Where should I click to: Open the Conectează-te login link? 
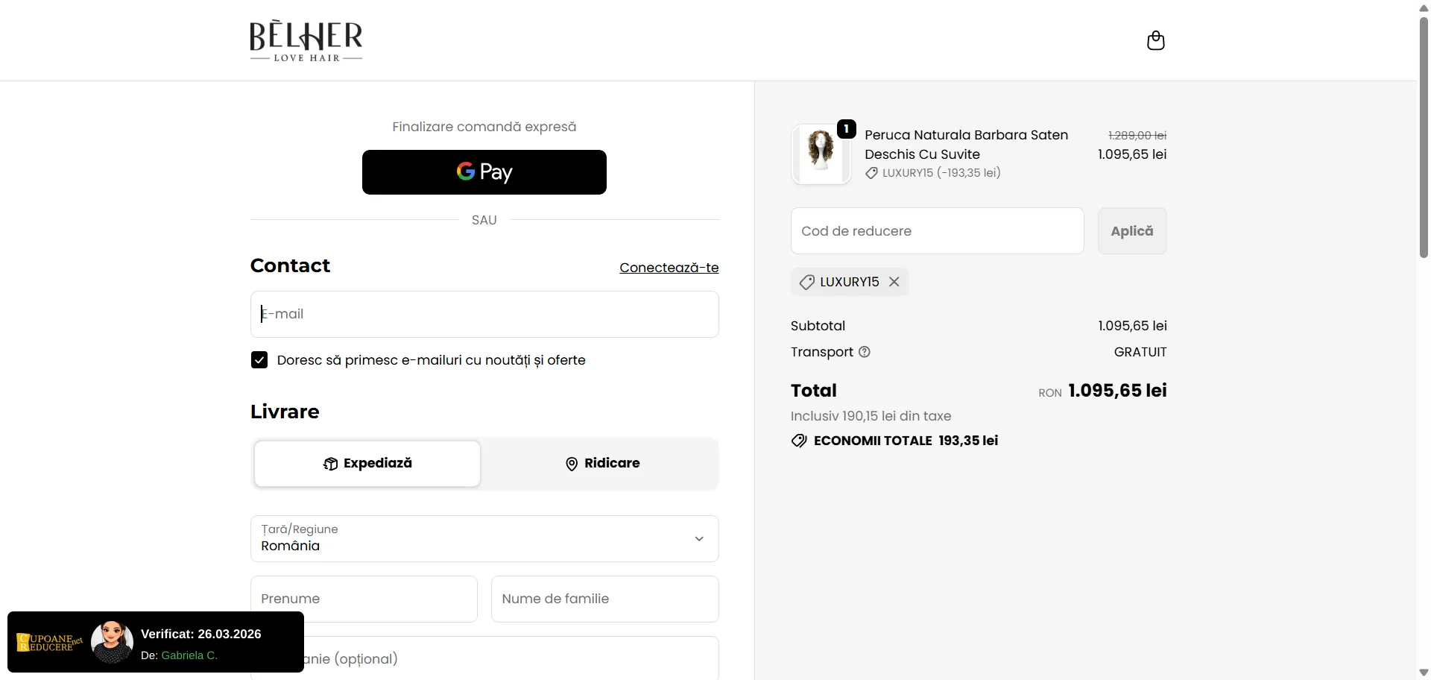tap(669, 268)
